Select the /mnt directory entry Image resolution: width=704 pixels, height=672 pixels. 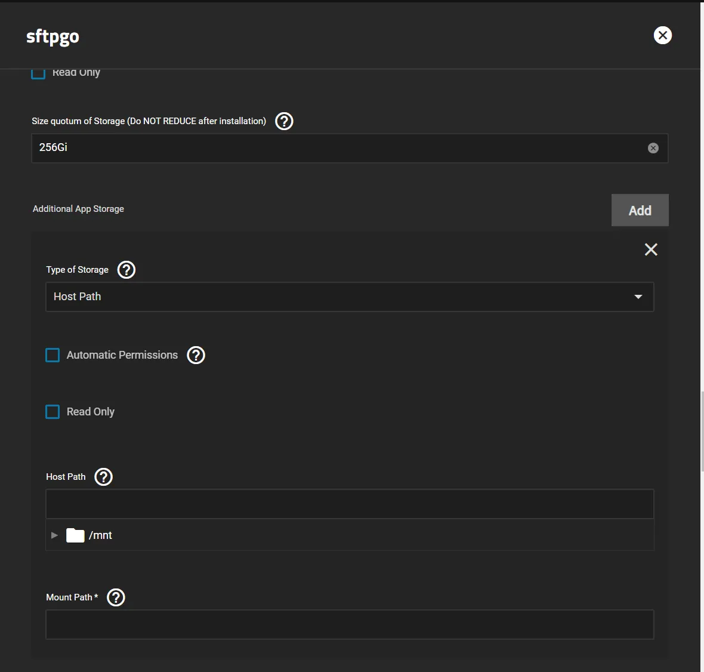coord(101,535)
